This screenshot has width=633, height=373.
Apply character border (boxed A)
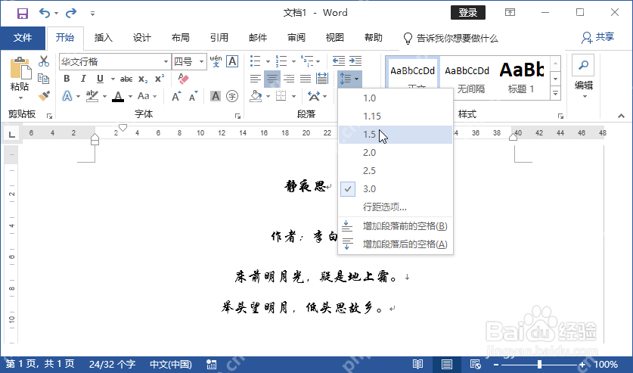232,61
